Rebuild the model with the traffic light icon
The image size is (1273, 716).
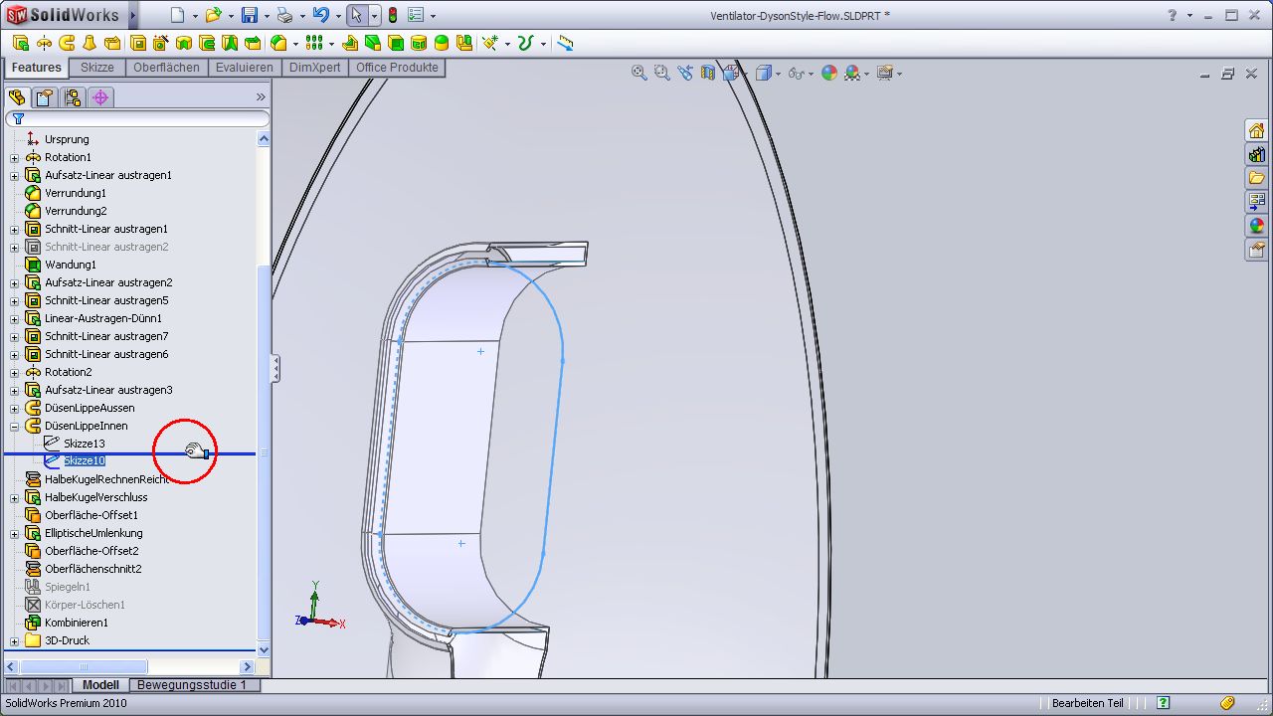(x=393, y=15)
